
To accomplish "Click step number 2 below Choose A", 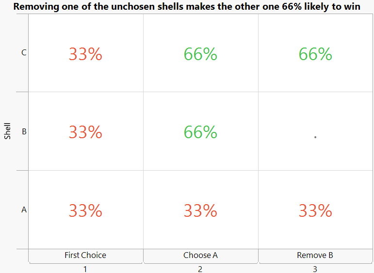I will (x=200, y=269).
